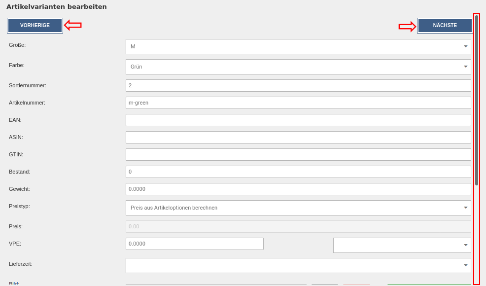Click the red right arrow beside NÄCHSTE
The width and height of the screenshot is (486, 286).
click(407, 27)
